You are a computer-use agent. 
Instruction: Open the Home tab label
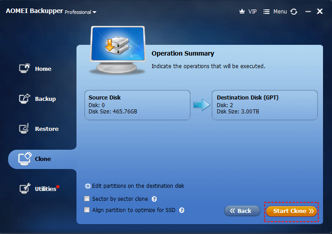(x=43, y=69)
